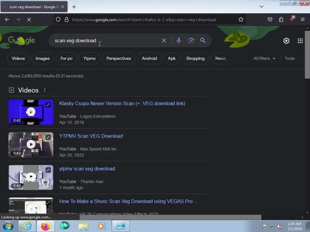Open File Explorer folder in taskbar
The height and width of the screenshot is (232, 310).
coord(83,226)
